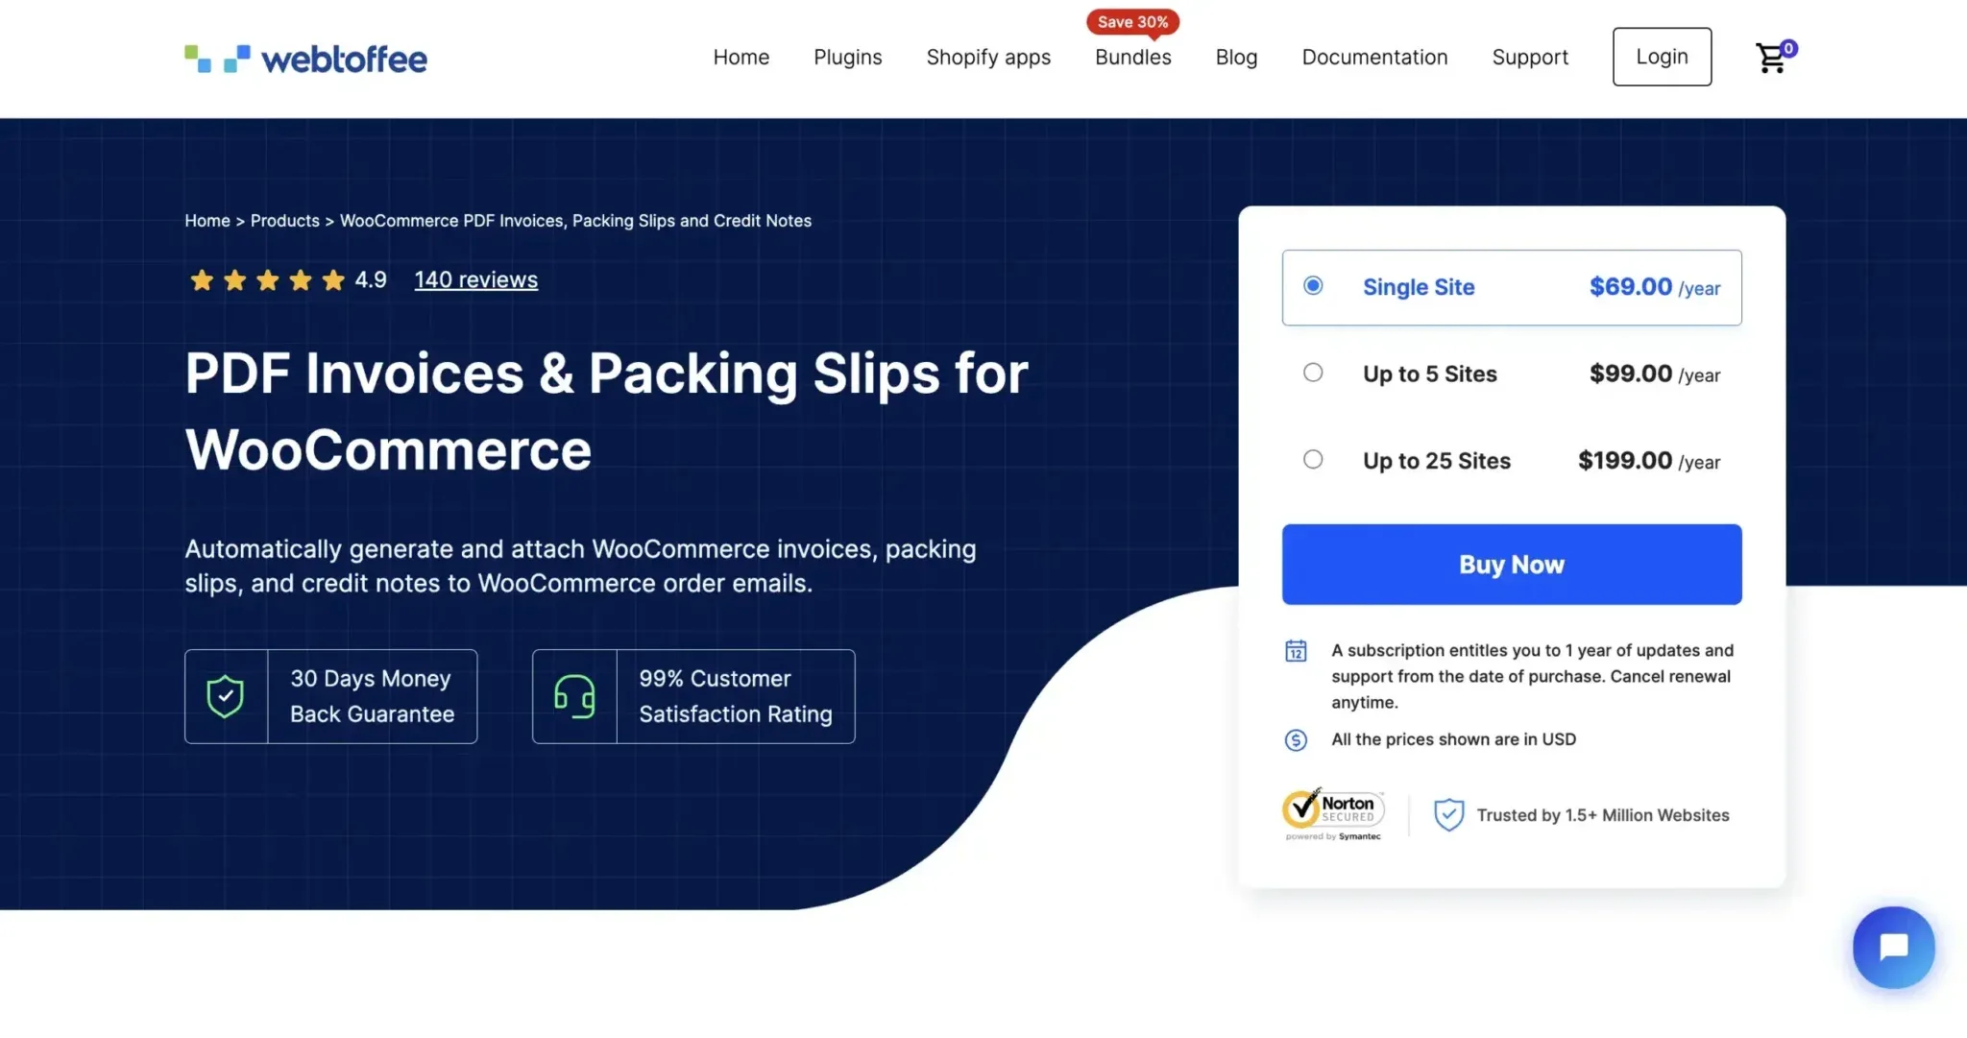
Task: Click the customer support headset icon
Action: point(574,696)
